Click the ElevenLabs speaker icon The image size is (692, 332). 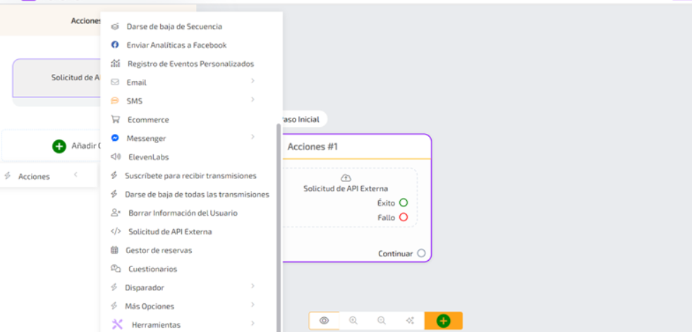(x=115, y=157)
